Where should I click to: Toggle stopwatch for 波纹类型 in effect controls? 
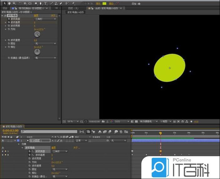[x=9, y=19]
